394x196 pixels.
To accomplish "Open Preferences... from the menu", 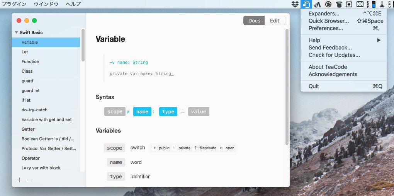I will (x=343, y=28).
